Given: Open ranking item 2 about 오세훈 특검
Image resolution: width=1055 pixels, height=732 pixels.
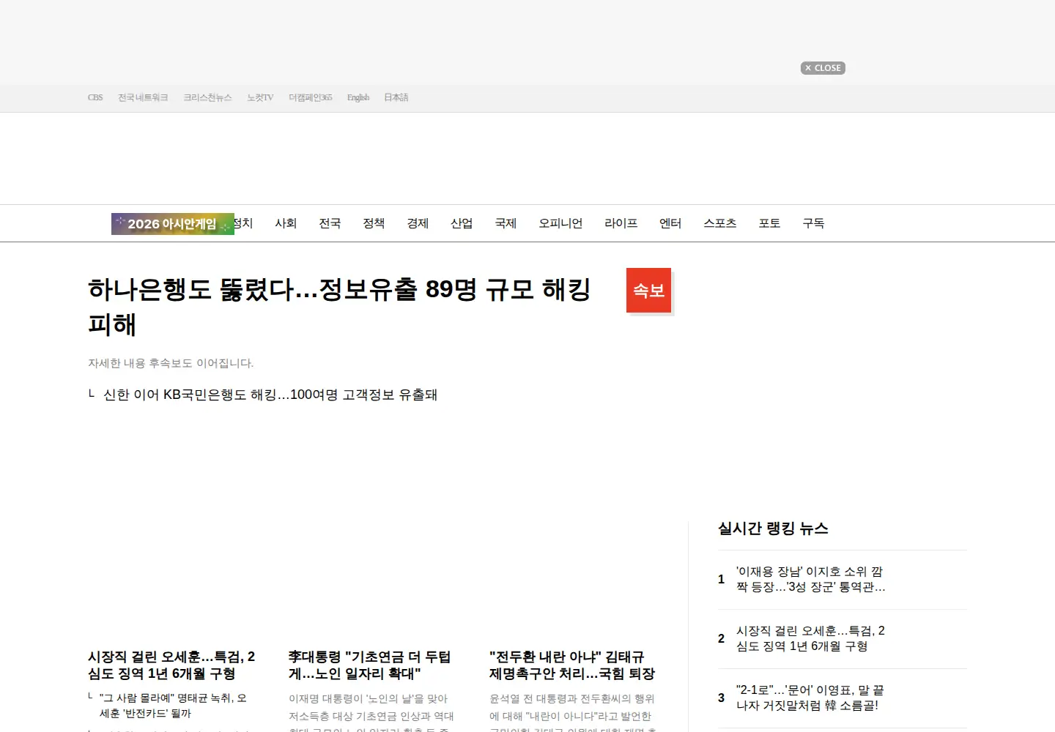Looking at the screenshot, I should click(810, 638).
